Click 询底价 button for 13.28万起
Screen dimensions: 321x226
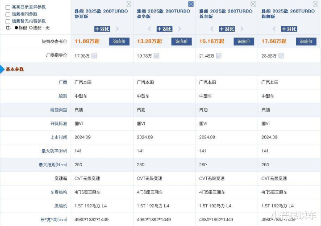tap(182, 42)
